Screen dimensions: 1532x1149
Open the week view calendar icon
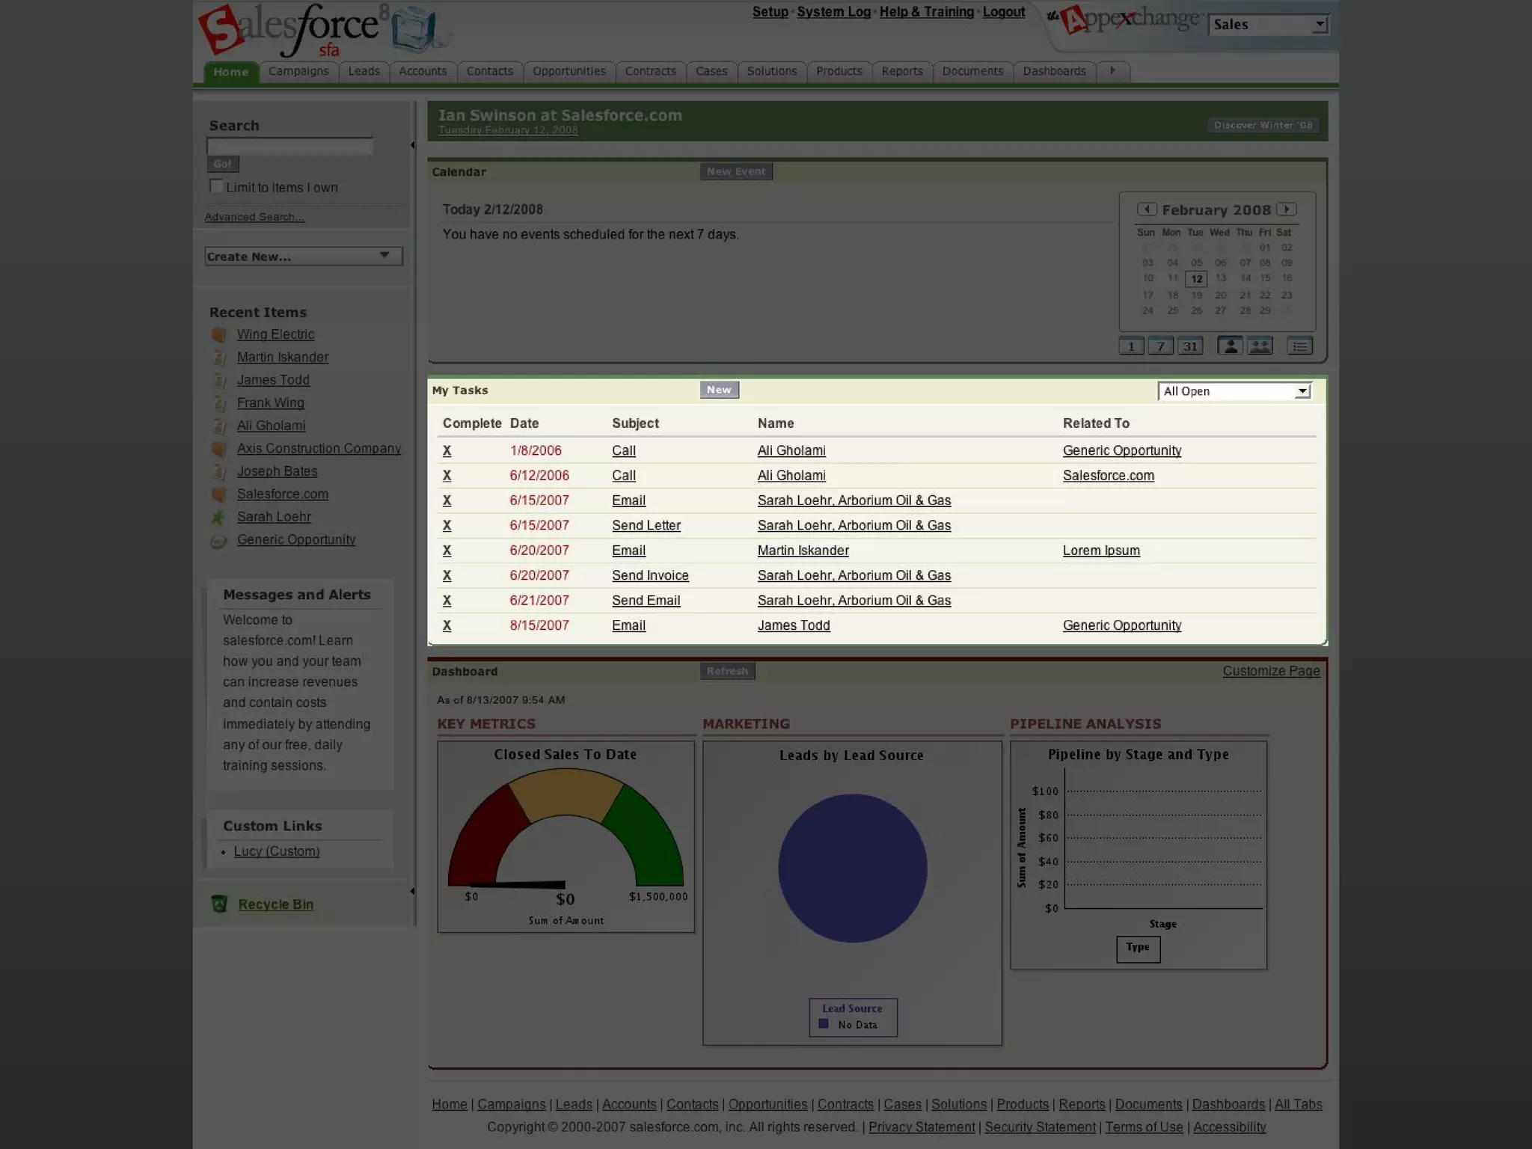[1160, 346]
